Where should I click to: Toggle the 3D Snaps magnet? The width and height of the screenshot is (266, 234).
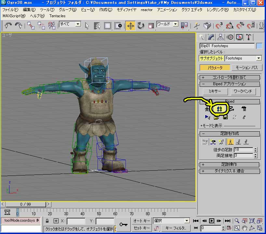point(219,26)
